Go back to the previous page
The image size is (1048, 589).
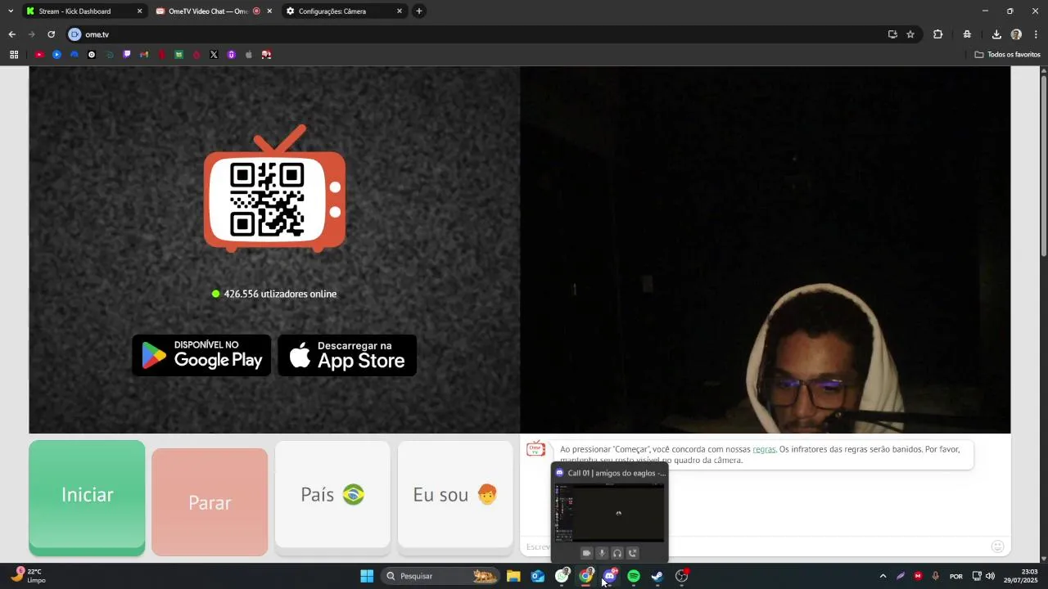click(11, 34)
